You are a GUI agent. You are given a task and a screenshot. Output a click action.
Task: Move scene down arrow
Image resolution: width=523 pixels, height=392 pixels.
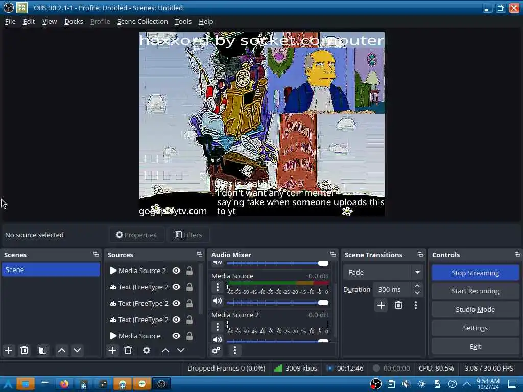(x=77, y=350)
